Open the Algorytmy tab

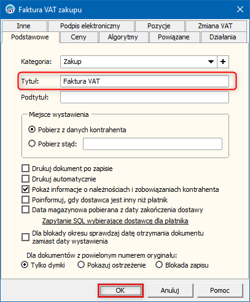[123, 37]
